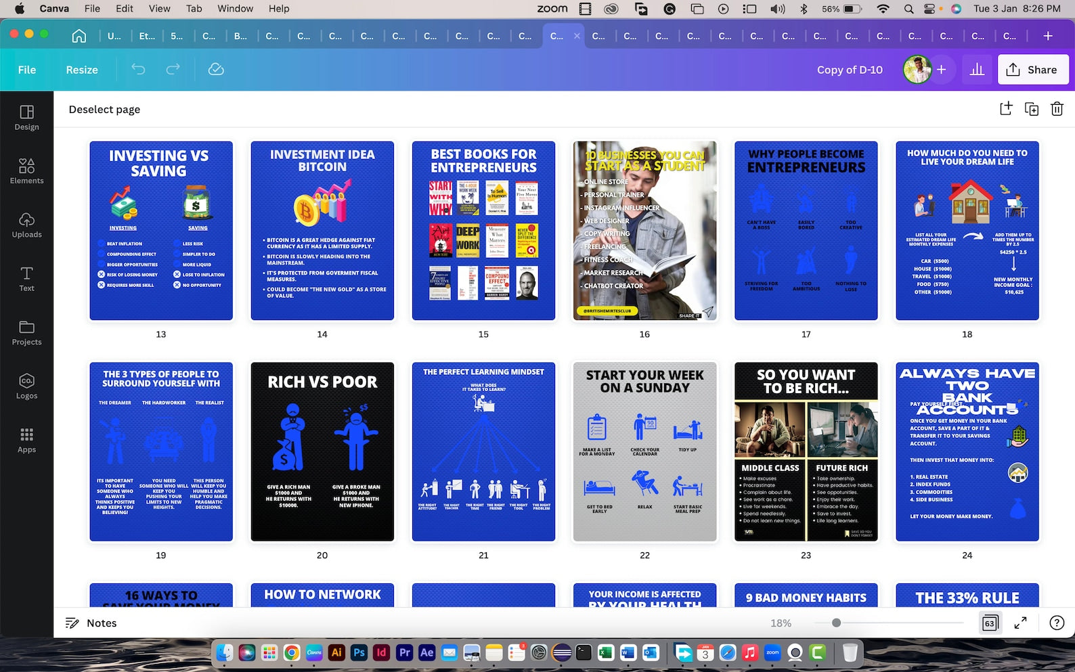This screenshot has height=672, width=1075.
Task: Click the document title Copy of D-10
Action: click(850, 70)
